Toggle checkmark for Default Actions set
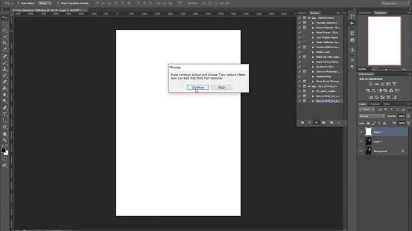412x231 pixels. 299,18
